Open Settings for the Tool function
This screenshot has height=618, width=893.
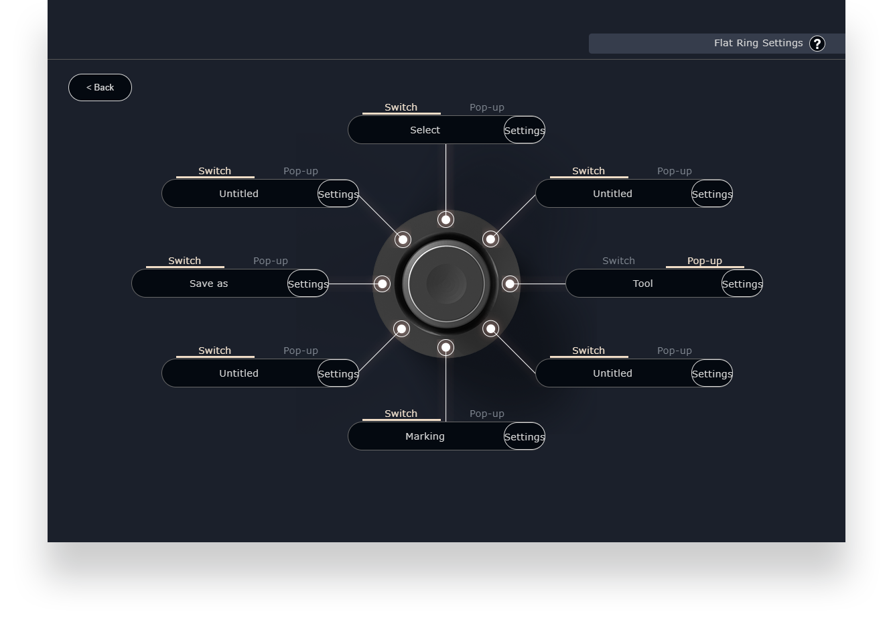[x=742, y=284]
